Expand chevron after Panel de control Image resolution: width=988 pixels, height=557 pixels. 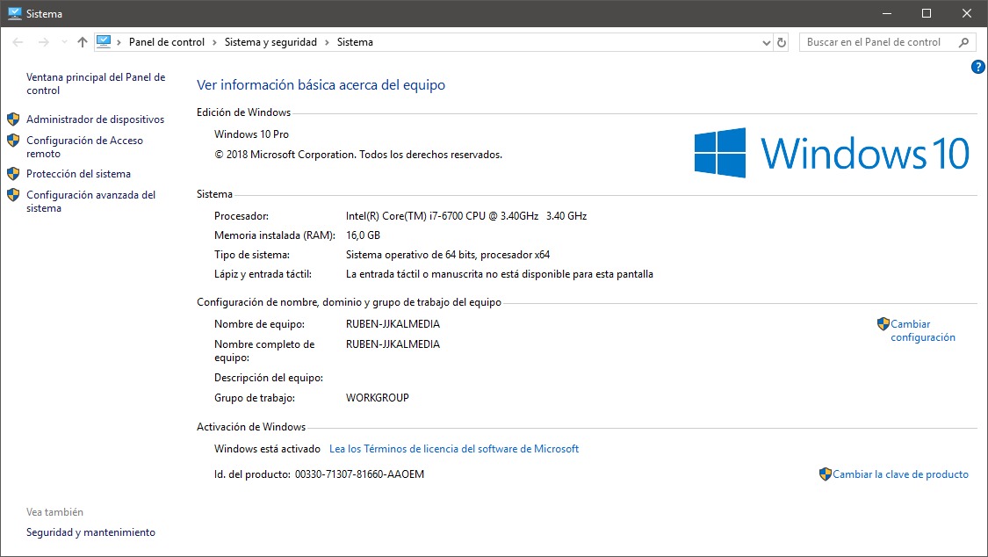pos(214,42)
